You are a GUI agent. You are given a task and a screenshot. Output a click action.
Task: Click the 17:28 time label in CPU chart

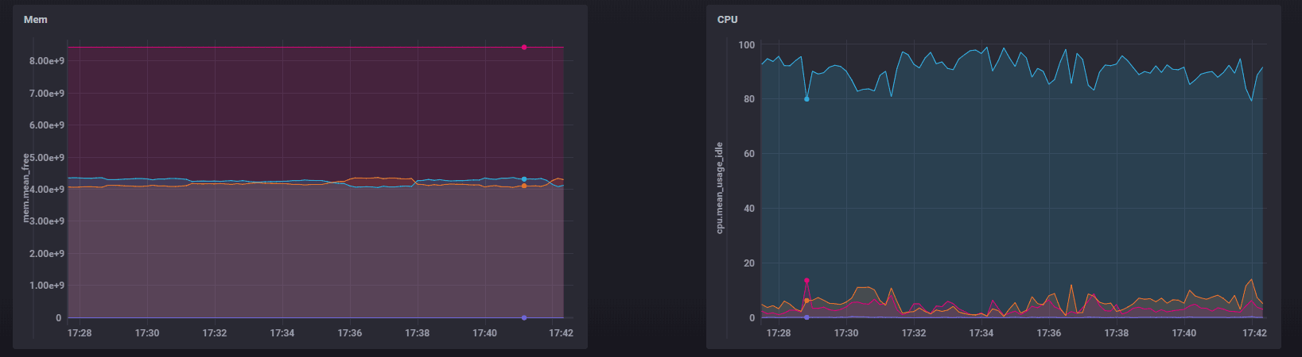click(x=779, y=333)
